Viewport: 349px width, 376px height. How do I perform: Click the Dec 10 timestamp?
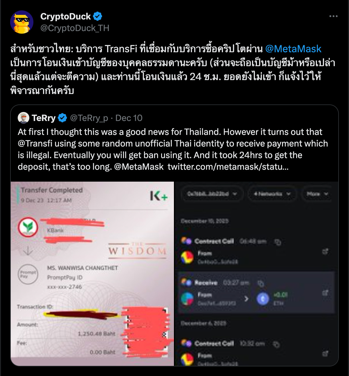click(x=129, y=118)
